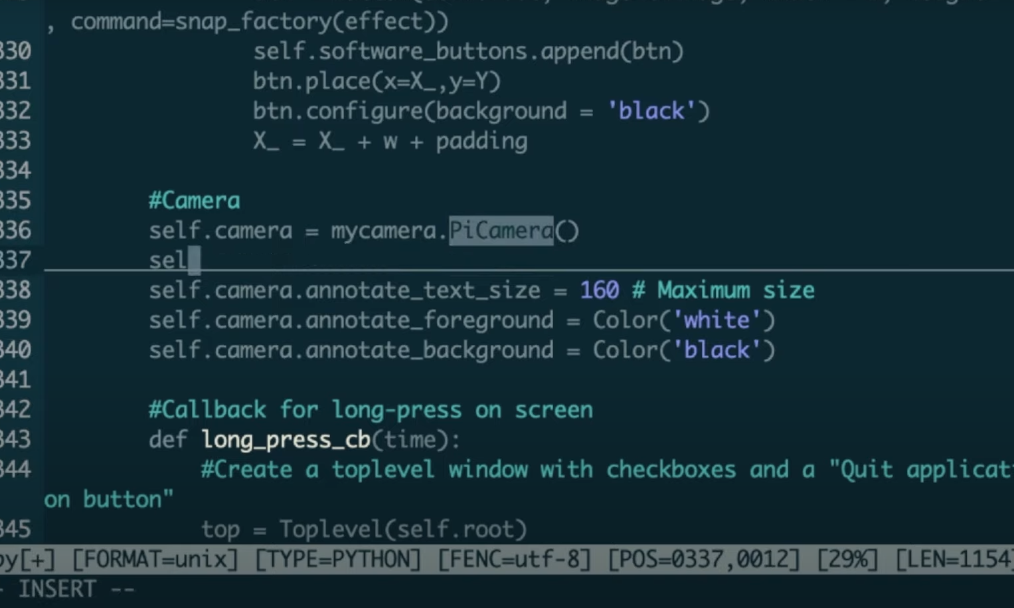
Task: Click the 'white' string literal
Action: pyautogui.click(x=717, y=320)
